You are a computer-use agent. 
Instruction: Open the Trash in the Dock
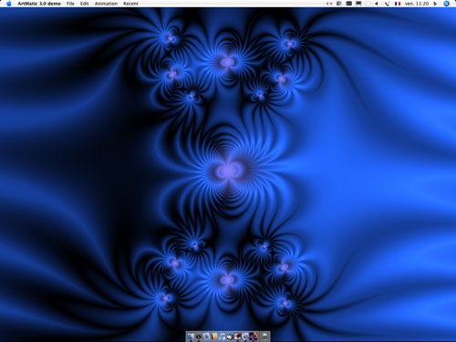264,337
